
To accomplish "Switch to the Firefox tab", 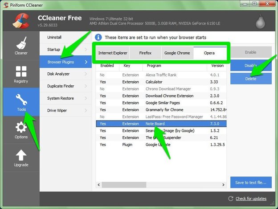I will 145,53.
